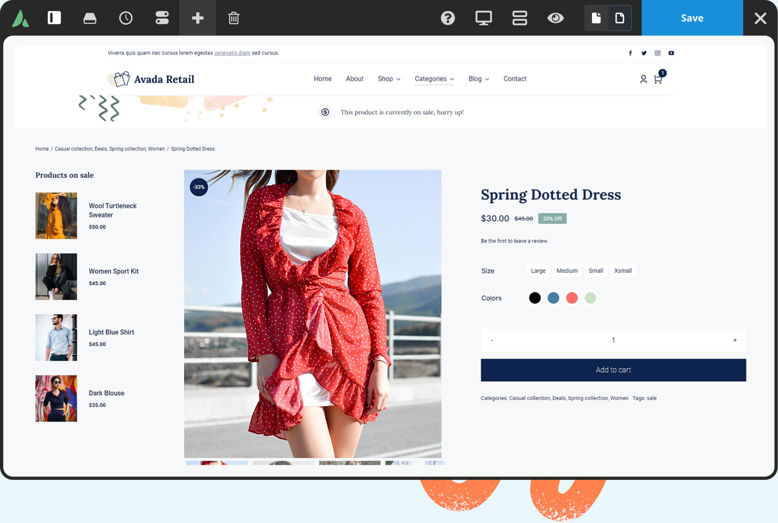The width and height of the screenshot is (778, 523).
Task: Open the revision history clock icon
Action: 125,18
